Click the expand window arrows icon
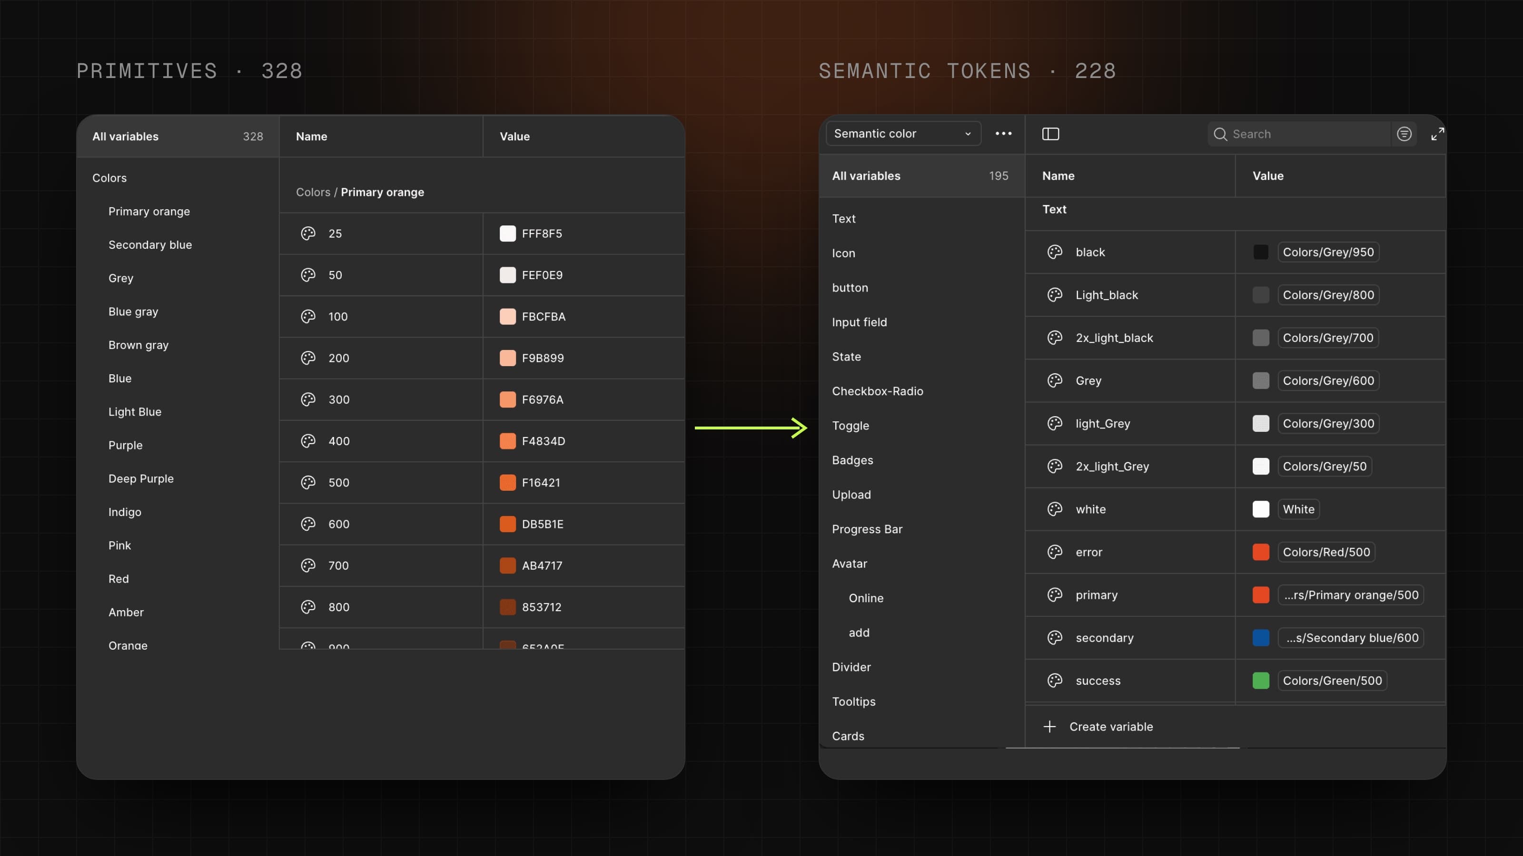The height and width of the screenshot is (856, 1523). click(x=1437, y=134)
